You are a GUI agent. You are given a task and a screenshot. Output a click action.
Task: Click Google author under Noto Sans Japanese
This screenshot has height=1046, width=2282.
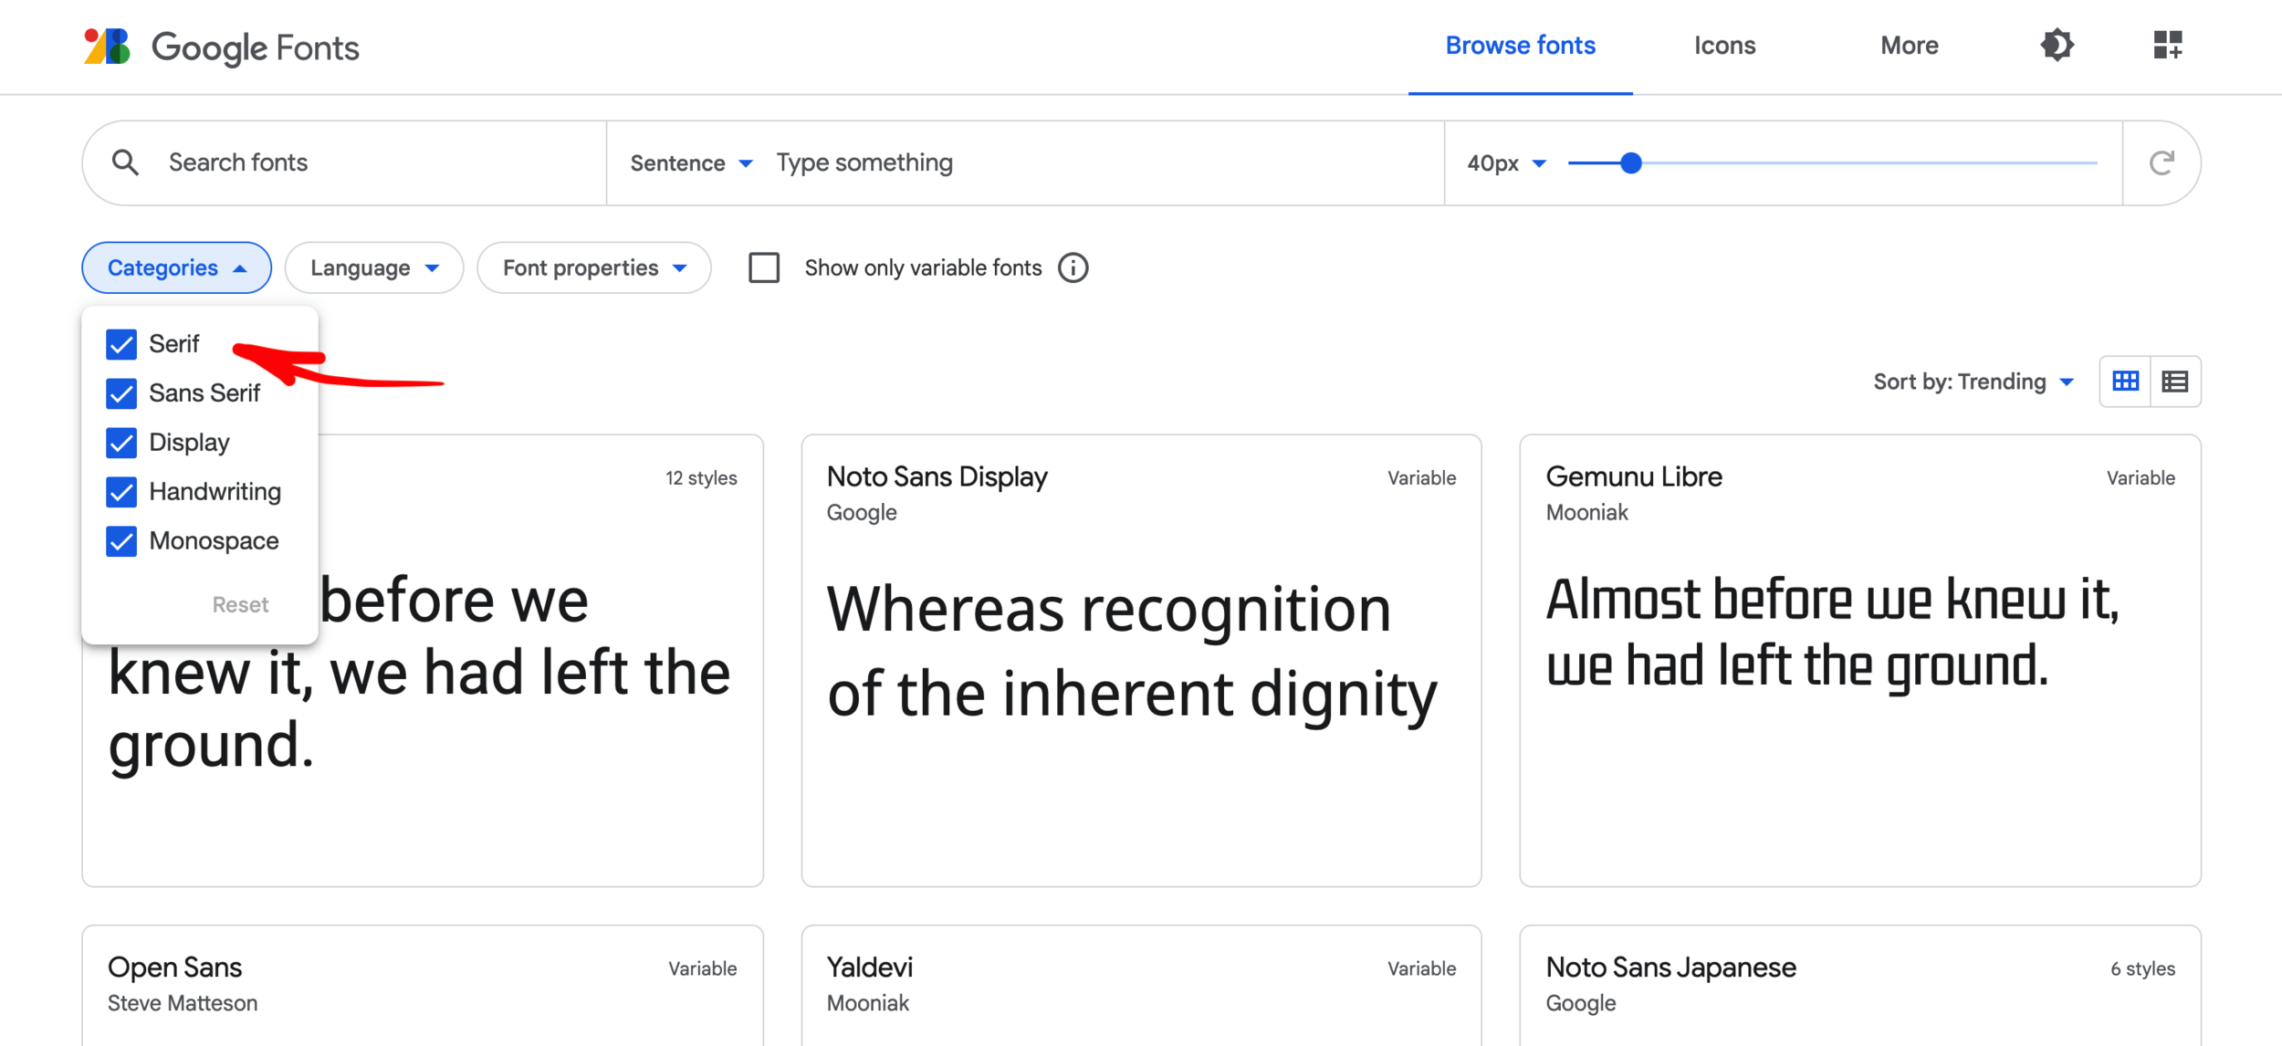1580,1003
